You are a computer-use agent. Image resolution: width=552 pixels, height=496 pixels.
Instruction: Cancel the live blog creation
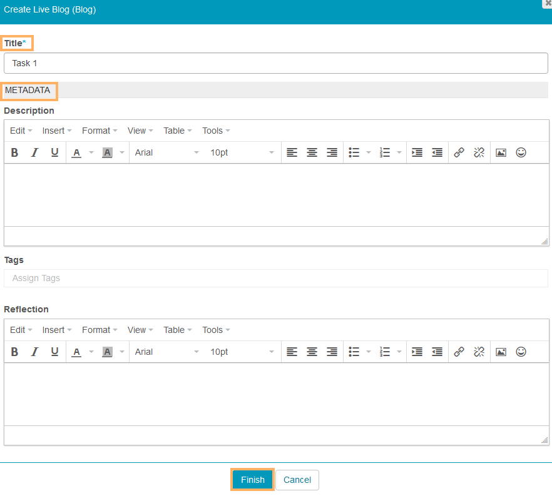297,480
